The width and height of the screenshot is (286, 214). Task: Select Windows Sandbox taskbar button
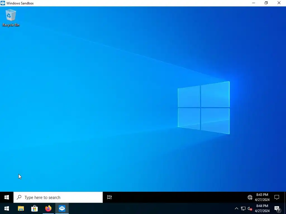pos(62,208)
